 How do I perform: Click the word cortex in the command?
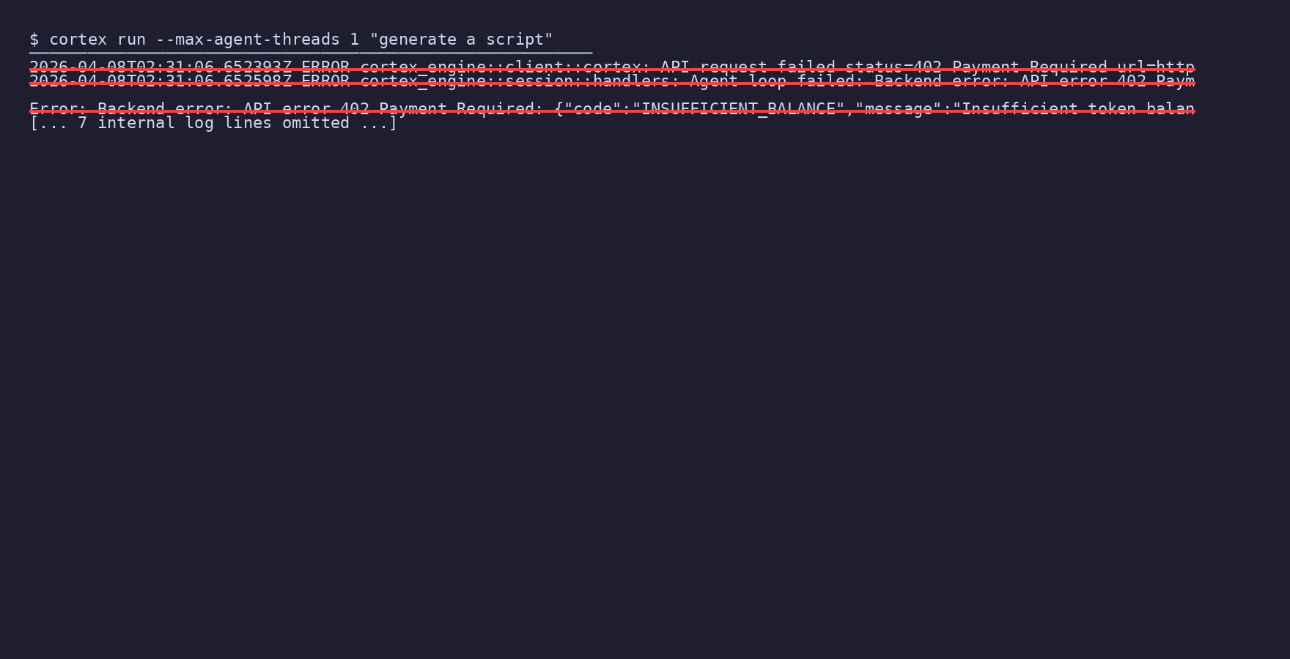coord(78,40)
